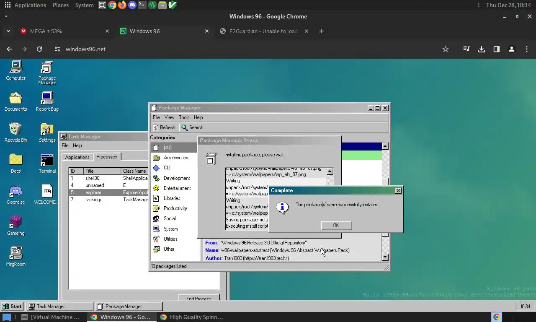Close the Complete dialog

click(x=398, y=190)
